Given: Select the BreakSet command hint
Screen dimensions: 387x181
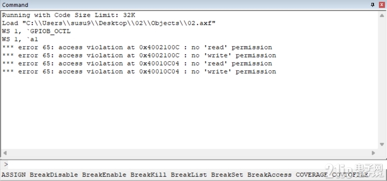Looking at the screenshot, I should [x=227, y=175].
